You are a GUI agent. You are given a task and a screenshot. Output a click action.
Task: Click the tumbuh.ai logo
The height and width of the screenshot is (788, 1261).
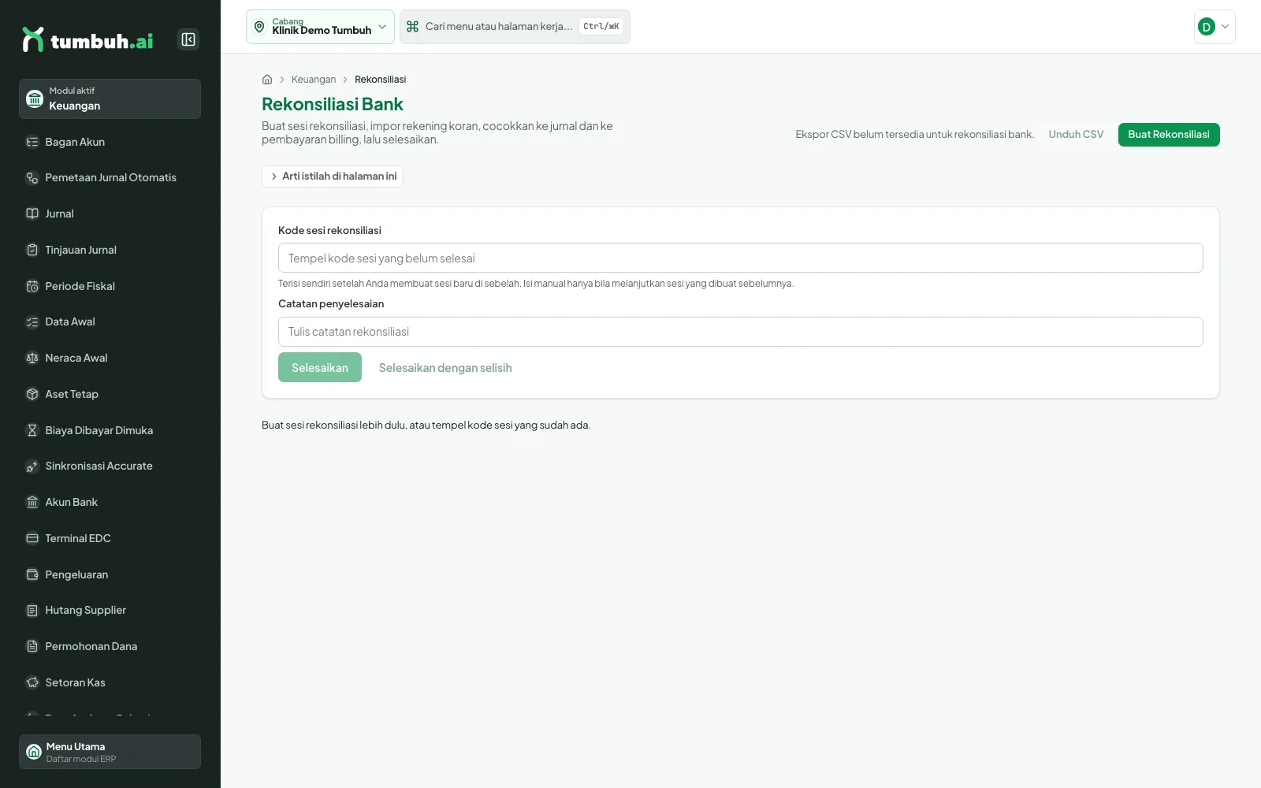[x=87, y=39]
